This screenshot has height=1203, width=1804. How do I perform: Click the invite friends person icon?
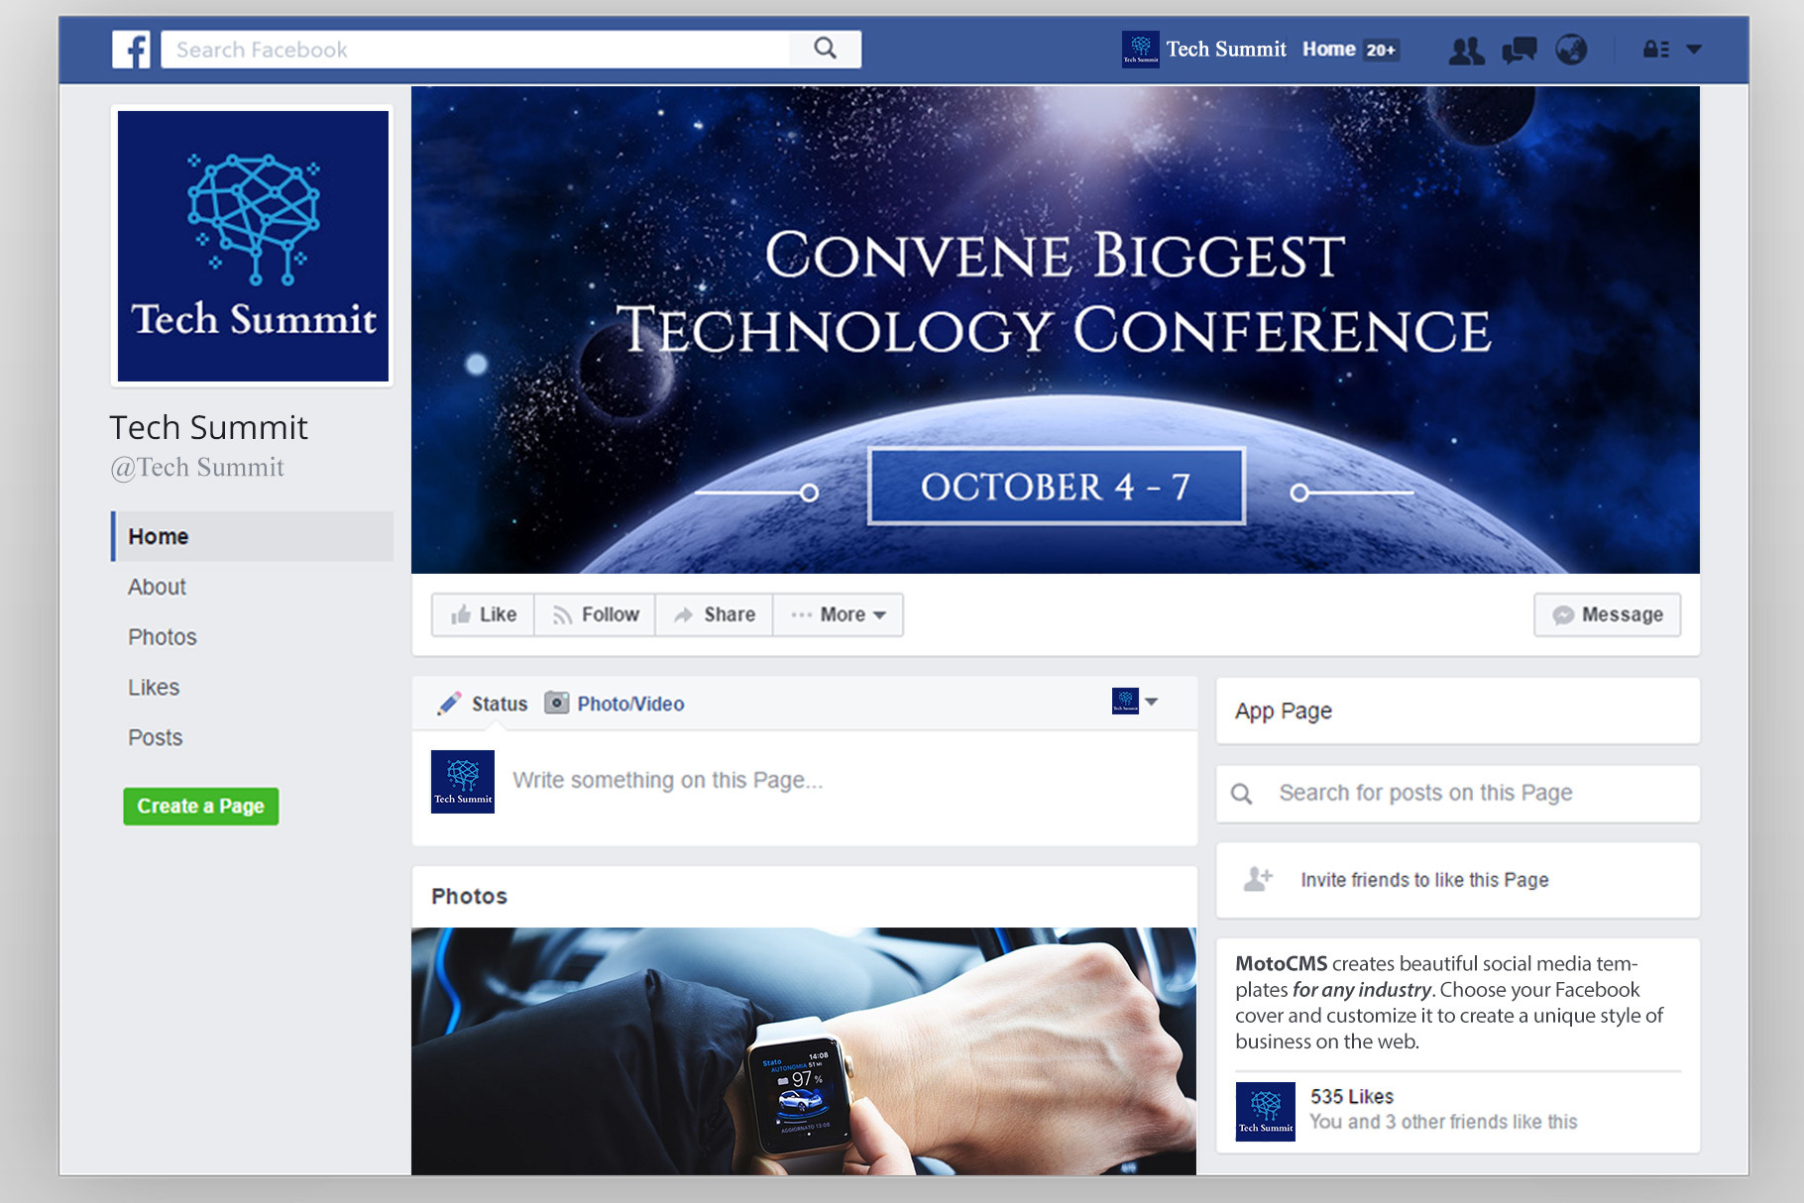(1258, 879)
